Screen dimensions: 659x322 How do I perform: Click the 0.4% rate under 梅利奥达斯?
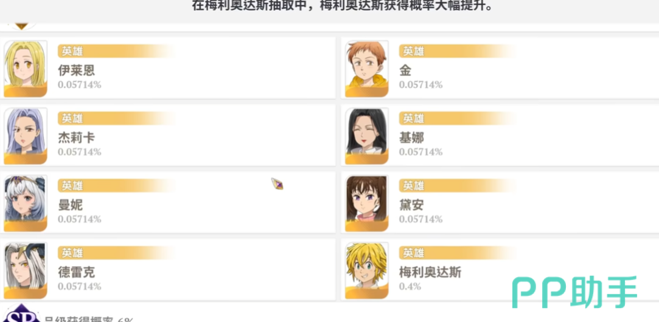(410, 286)
